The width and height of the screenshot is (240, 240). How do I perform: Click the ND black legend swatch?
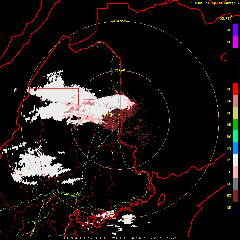click(235, 207)
